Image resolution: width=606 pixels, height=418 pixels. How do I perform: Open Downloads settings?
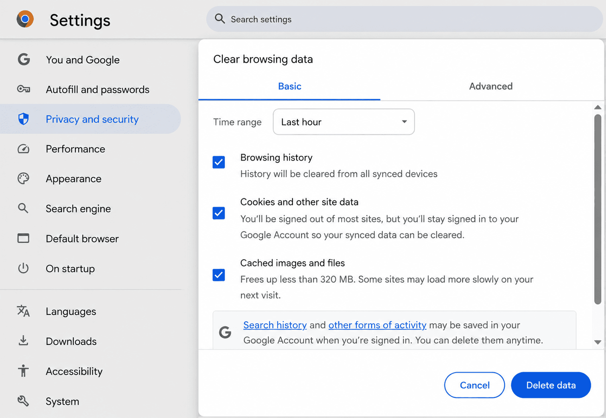pyautogui.click(x=90, y=341)
